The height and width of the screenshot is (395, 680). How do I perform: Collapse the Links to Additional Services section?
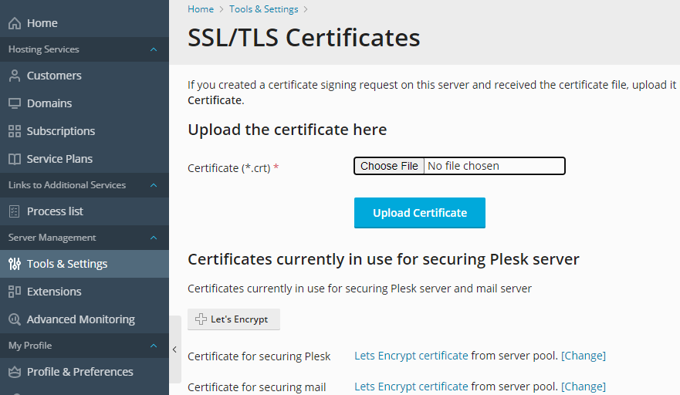click(154, 185)
